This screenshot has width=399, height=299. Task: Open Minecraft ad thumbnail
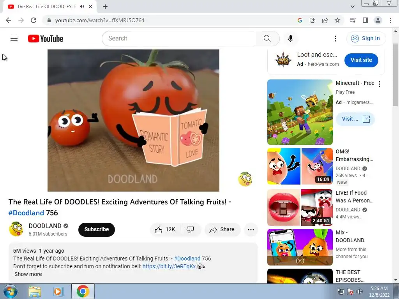point(300,112)
